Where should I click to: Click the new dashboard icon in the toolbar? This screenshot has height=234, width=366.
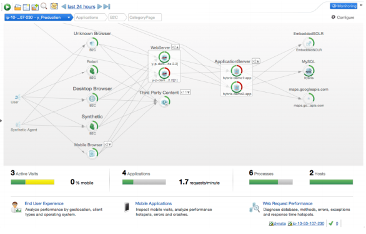(x=26, y=8)
